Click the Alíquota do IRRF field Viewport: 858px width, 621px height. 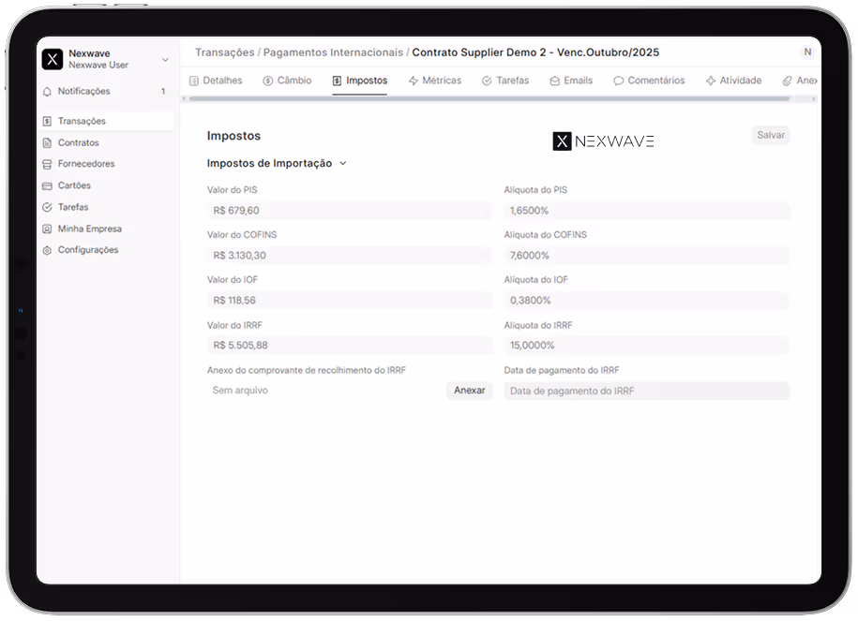pyautogui.click(x=647, y=346)
